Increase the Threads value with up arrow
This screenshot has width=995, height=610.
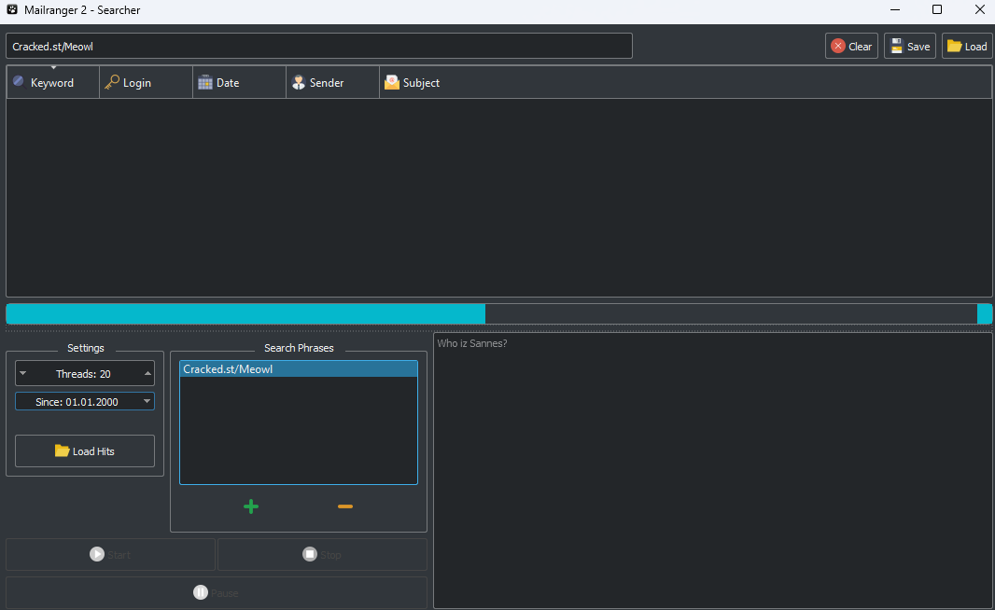click(147, 373)
